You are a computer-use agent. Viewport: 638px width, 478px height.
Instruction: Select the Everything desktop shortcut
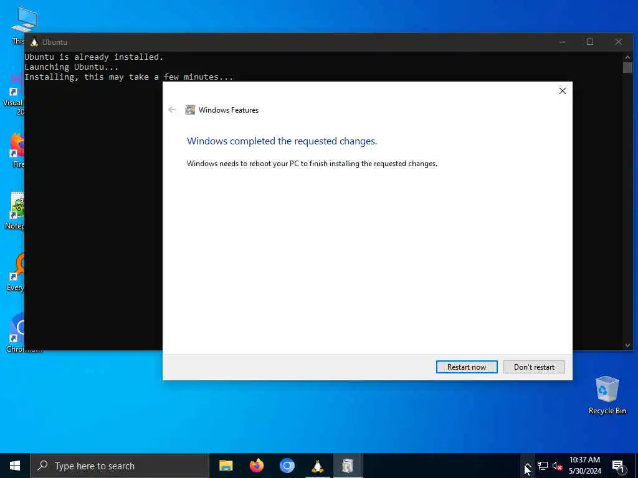(x=16, y=273)
